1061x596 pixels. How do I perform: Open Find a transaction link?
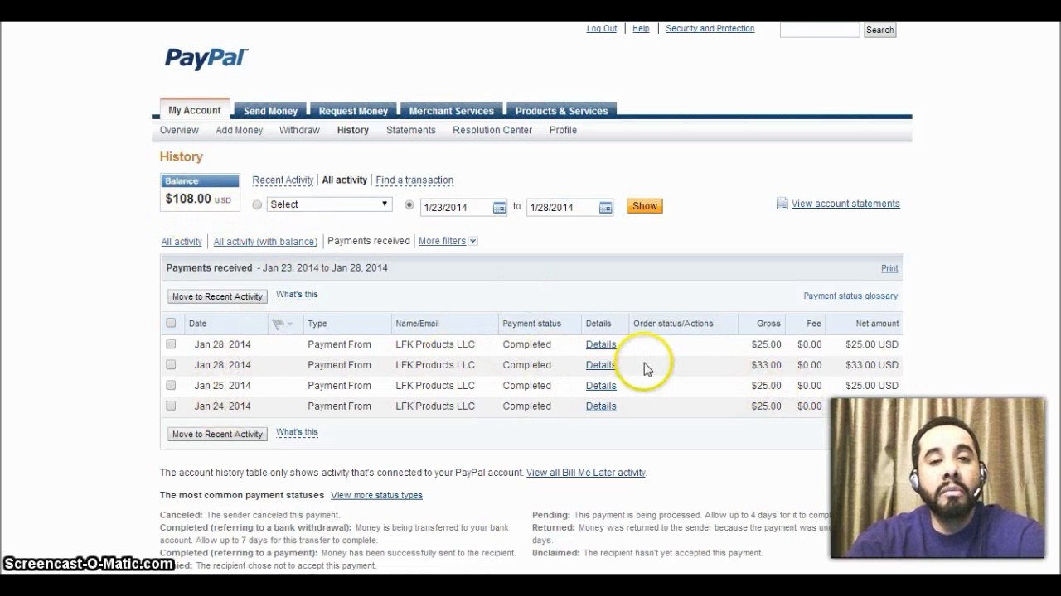pyautogui.click(x=414, y=180)
